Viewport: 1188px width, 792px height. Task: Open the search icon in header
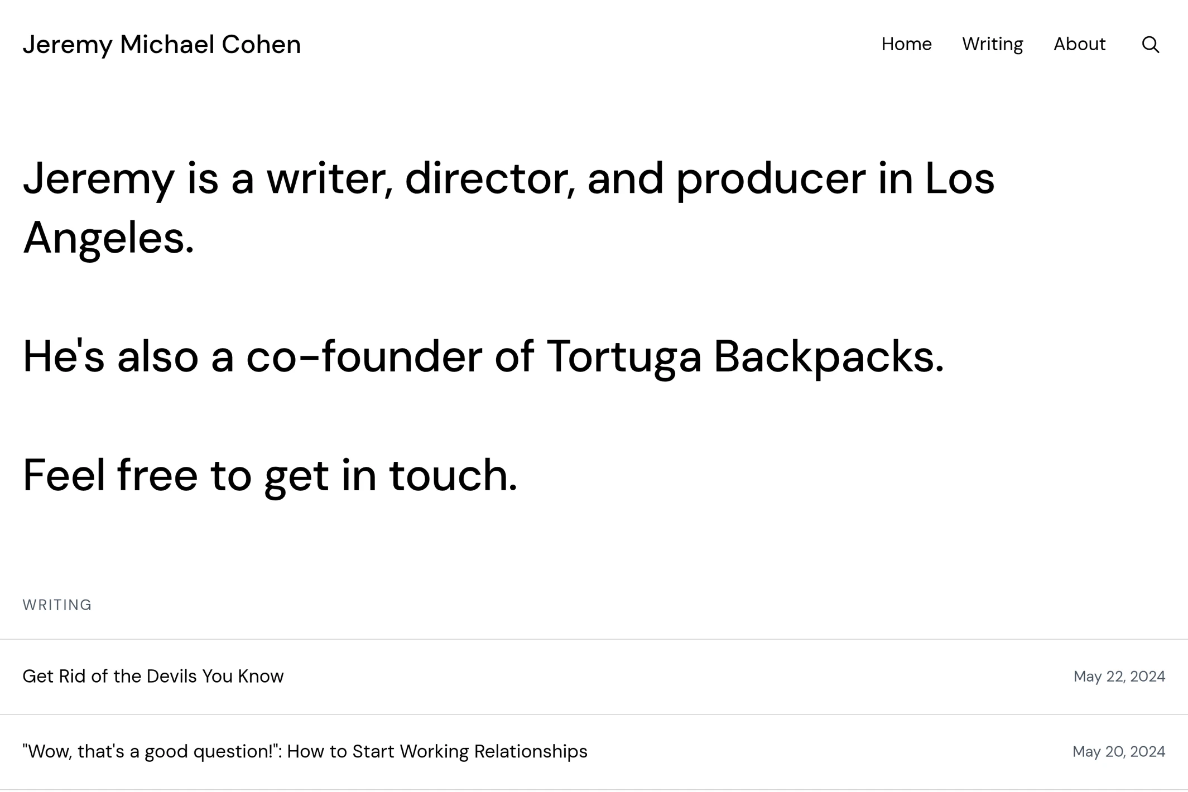[x=1150, y=44]
